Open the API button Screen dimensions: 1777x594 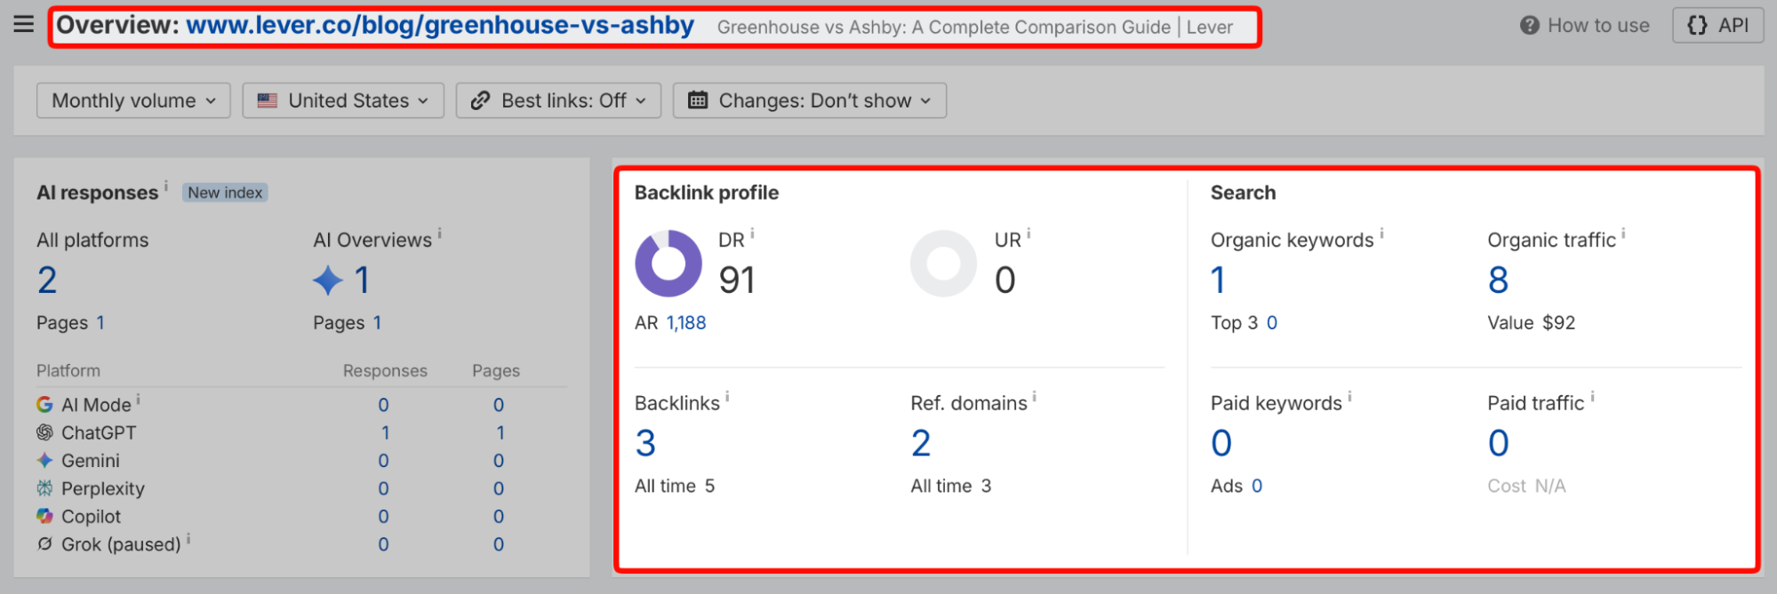click(1717, 26)
